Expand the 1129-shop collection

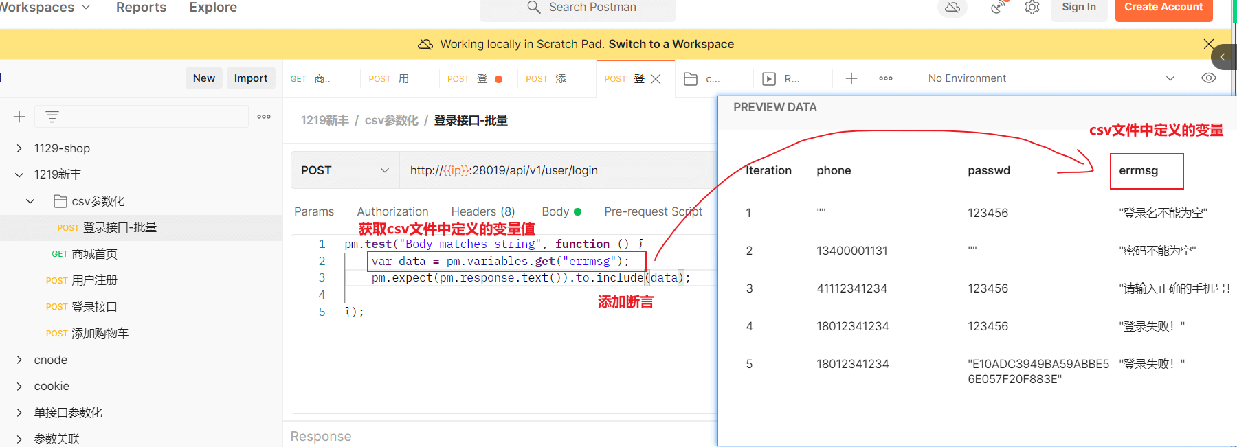point(19,148)
